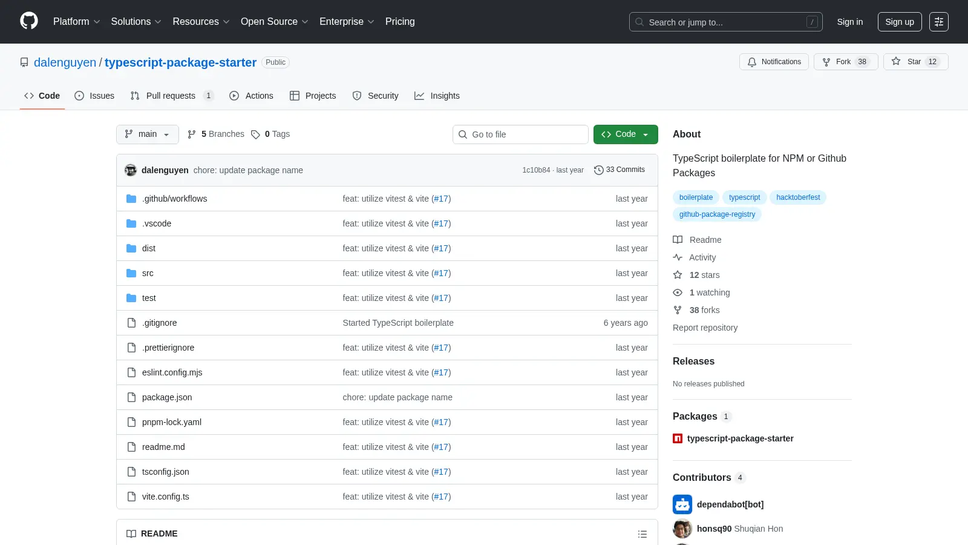Open the pnpm-lock.yaml file
This screenshot has height=545, width=968.
click(172, 422)
